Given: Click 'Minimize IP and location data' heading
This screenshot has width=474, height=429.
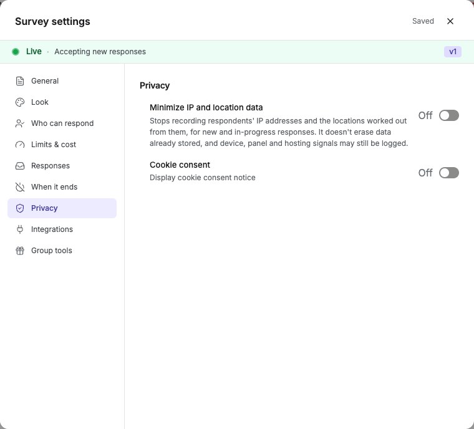Looking at the screenshot, I should point(206,107).
